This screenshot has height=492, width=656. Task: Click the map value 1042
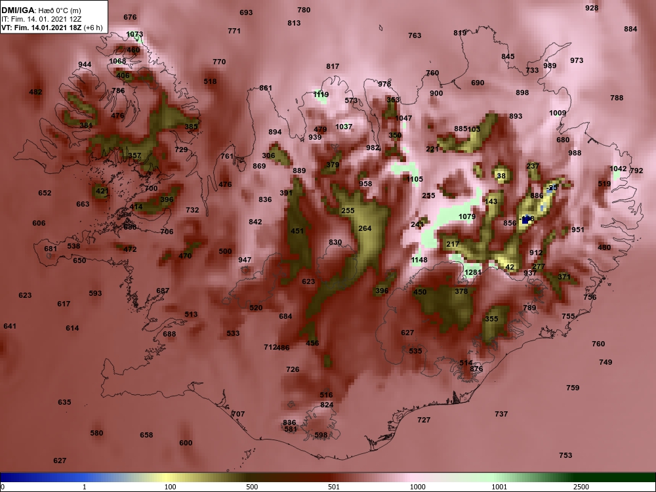(x=618, y=169)
